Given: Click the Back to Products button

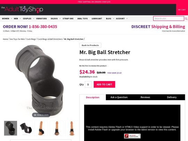Looking at the screenshot, I should pyautogui.click(x=90, y=45).
